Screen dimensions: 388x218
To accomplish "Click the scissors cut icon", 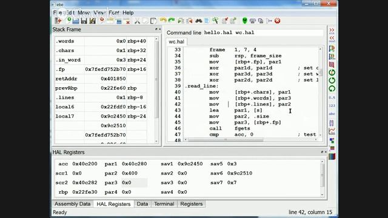I will (x=137, y=21).
